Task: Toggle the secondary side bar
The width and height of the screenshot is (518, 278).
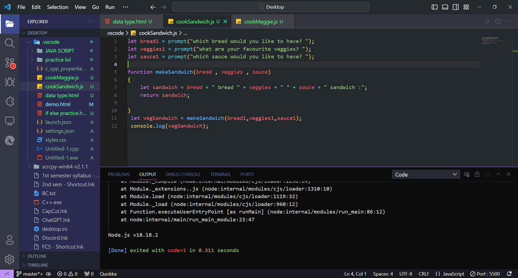Action: (x=456, y=7)
